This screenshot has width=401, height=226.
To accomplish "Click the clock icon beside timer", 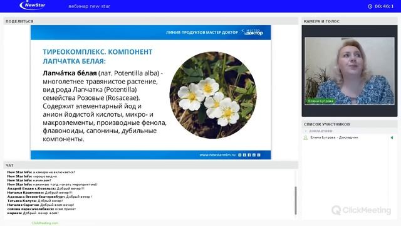I will [x=370, y=6].
